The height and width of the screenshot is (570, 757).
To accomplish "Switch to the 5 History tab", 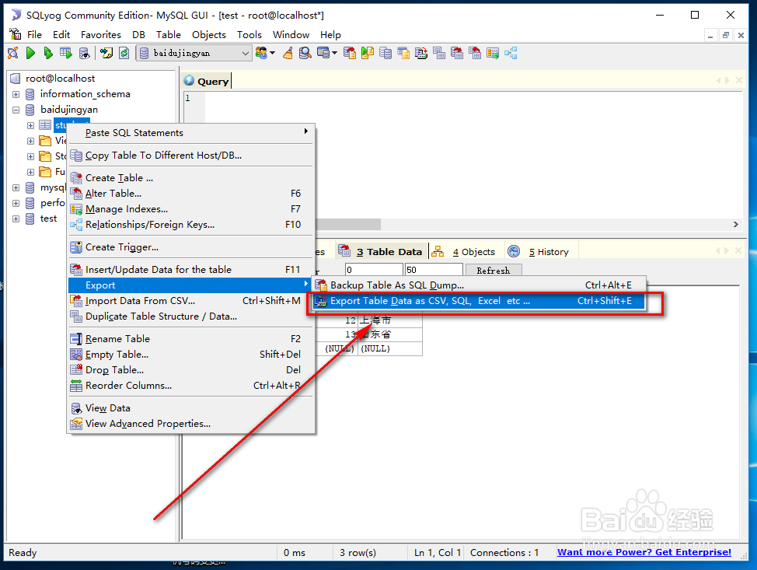I will point(542,251).
